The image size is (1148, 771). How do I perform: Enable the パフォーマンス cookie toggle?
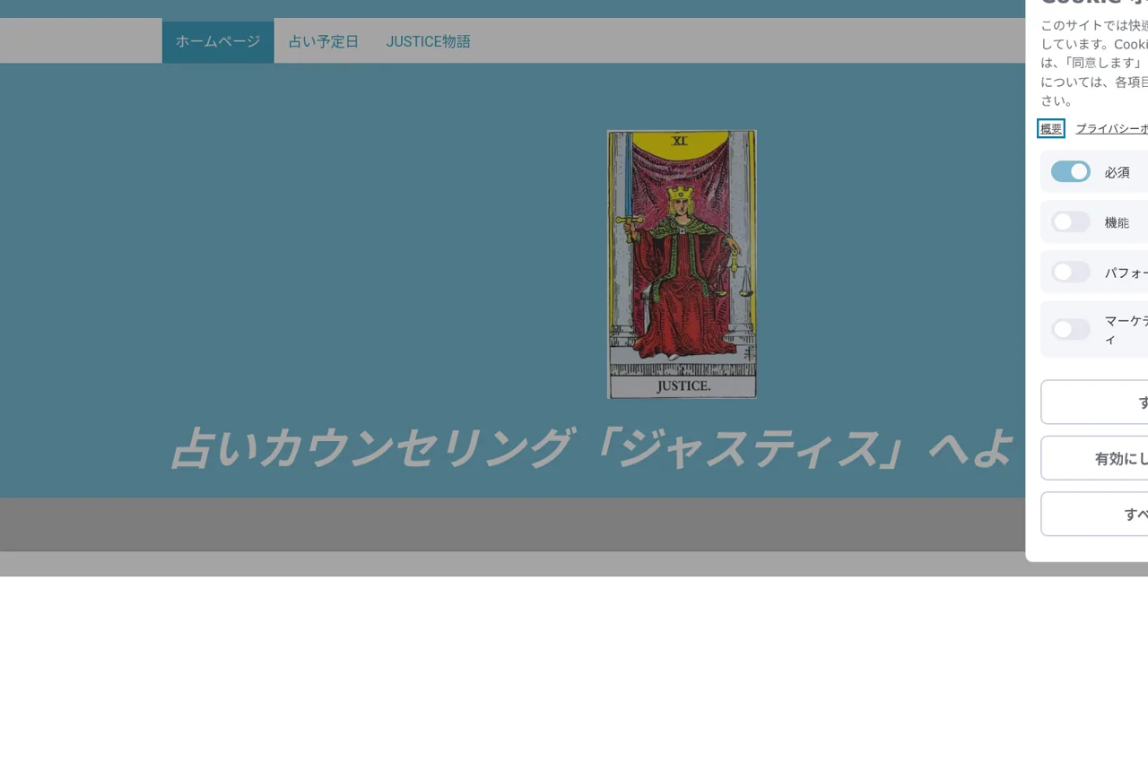(x=1071, y=272)
